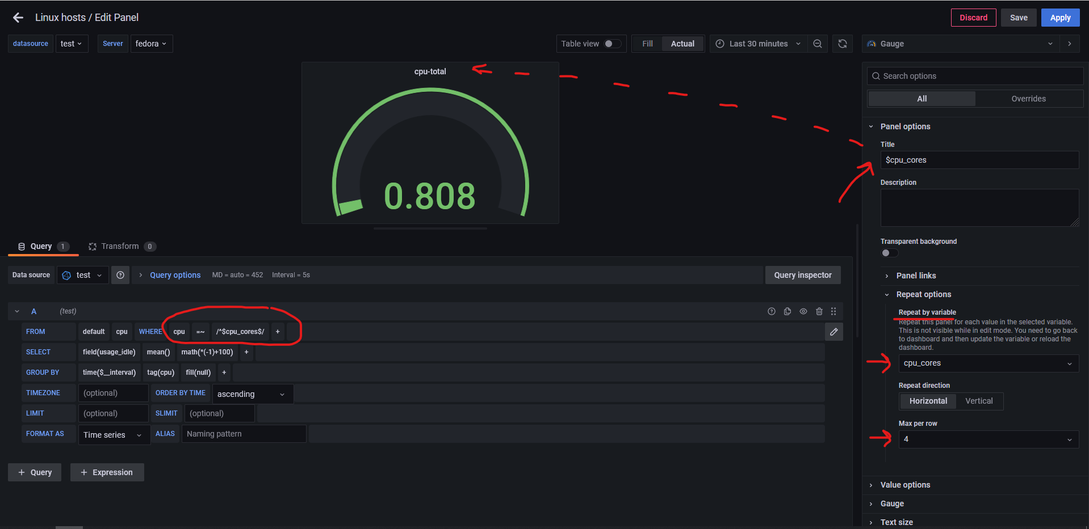
Task: Toggle the query text edit pencil icon
Action: pyautogui.click(x=834, y=332)
